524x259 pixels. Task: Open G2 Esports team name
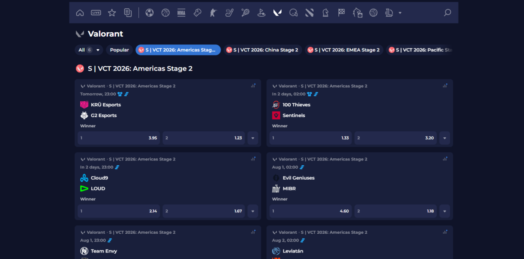(104, 116)
